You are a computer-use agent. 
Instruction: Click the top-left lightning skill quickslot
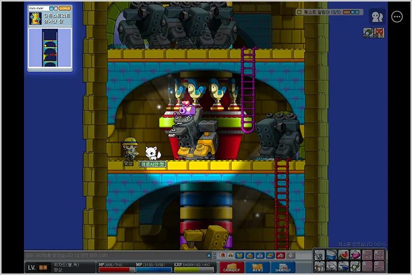[x=319, y=255]
